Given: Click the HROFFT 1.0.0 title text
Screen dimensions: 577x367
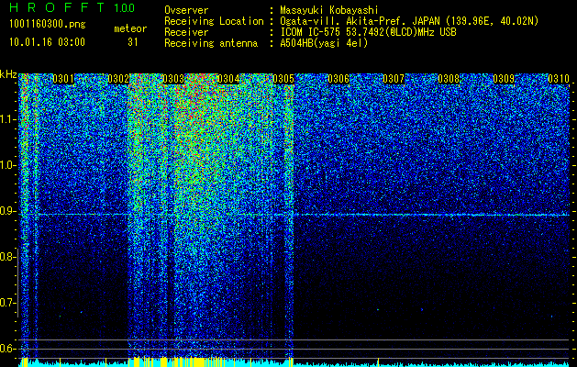Looking at the screenshot, I should 72,7.
